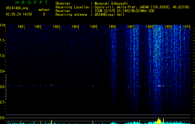The height and width of the screenshot is (124, 195).
Task: Click the 1406 time marker
Action: click(x=113, y=26)
